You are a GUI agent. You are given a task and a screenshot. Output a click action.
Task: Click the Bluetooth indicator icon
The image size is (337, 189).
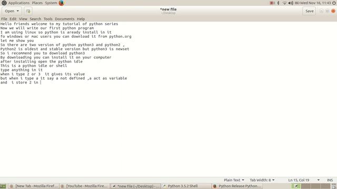[279, 3]
